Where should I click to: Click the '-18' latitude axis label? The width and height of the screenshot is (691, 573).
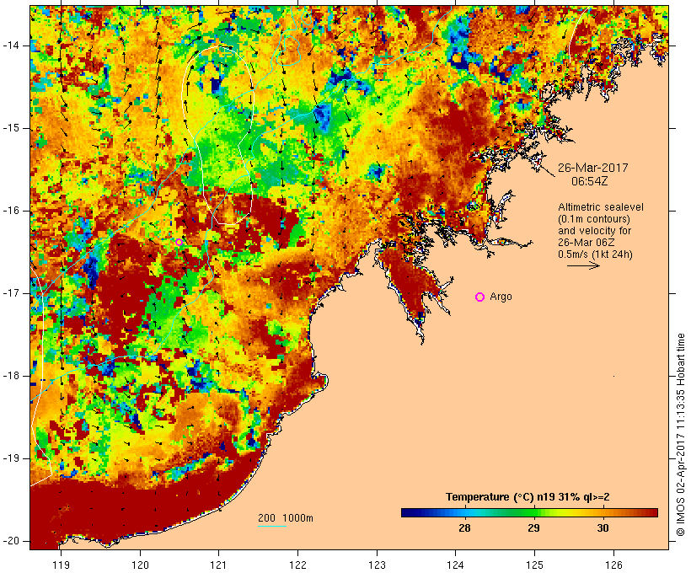click(11, 376)
